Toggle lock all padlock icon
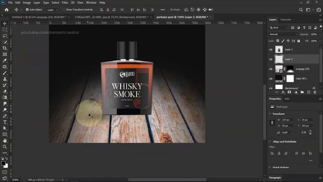323x182 pixels. pos(299,41)
